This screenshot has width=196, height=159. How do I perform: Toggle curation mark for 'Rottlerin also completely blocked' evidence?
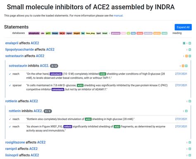tap(10, 119)
